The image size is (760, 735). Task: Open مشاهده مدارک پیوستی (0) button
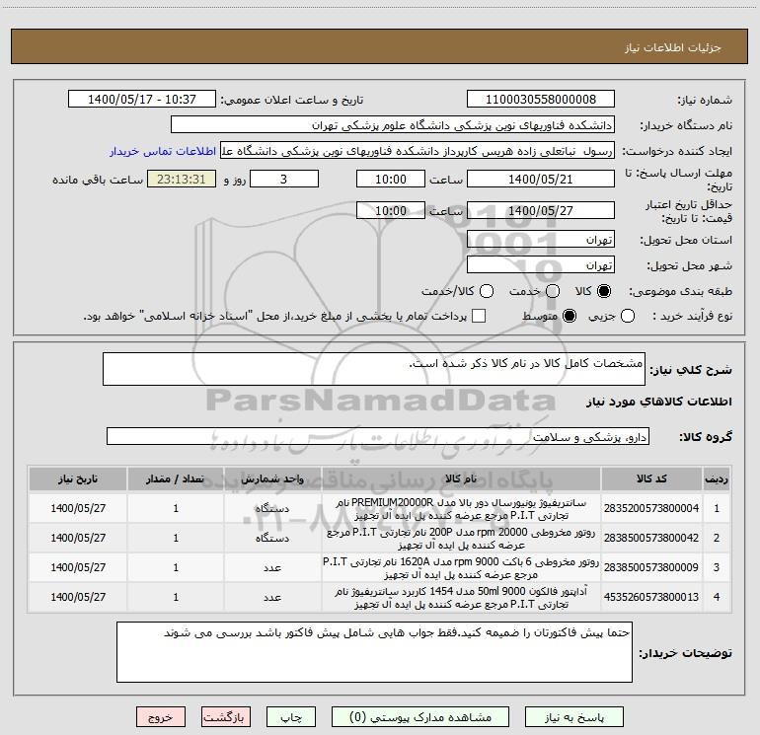pyautogui.click(x=420, y=717)
